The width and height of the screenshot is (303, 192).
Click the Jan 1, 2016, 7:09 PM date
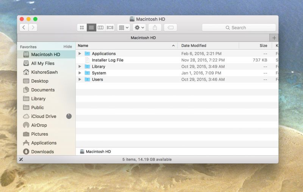[x=201, y=73]
